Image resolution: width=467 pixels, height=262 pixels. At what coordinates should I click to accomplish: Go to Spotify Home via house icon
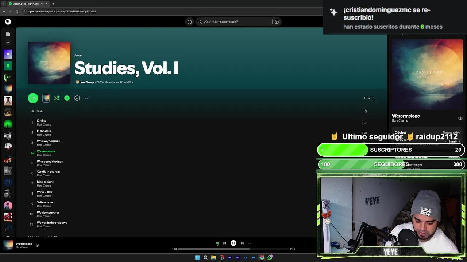189,22
